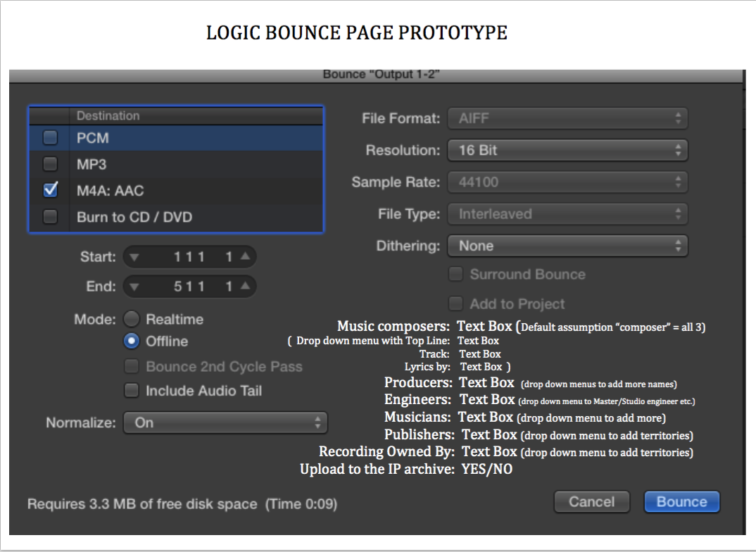
Task: Decrease the Start position with the down arrow
Action: pos(134,257)
